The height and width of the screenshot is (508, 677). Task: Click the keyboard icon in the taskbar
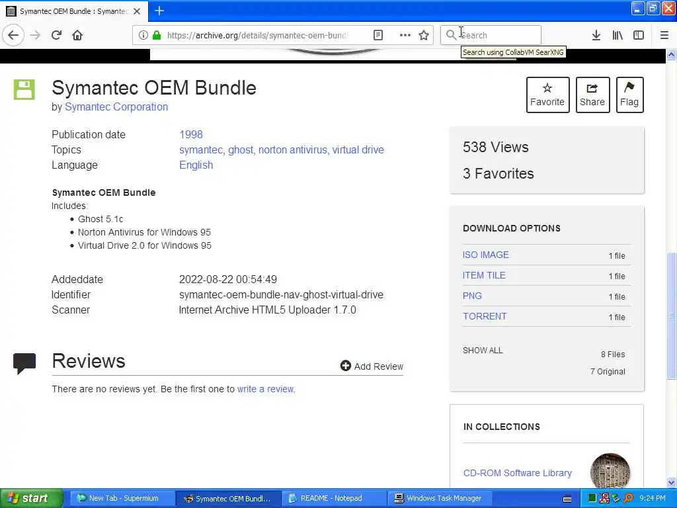point(567,499)
